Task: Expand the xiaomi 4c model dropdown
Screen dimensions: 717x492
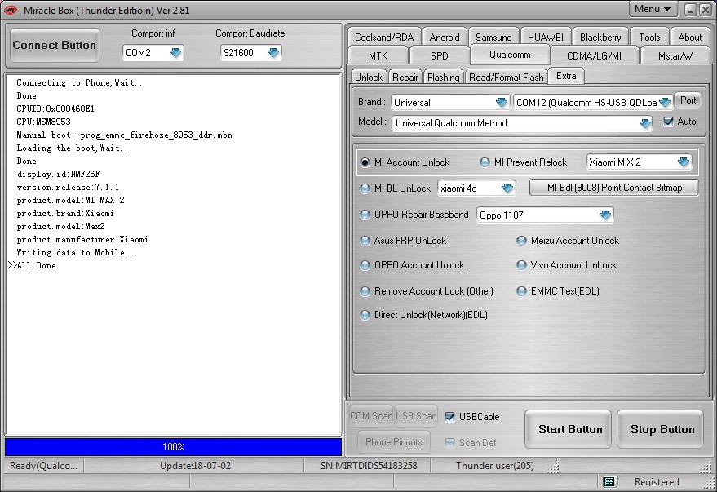Action: [507, 188]
